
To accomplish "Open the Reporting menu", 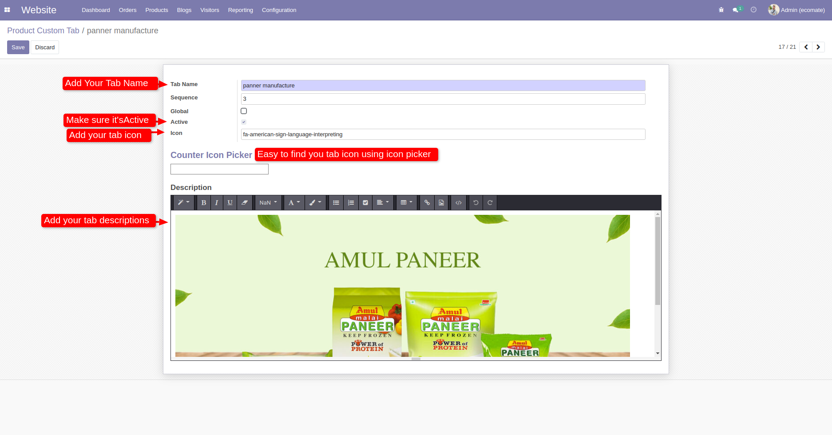I will click(241, 10).
